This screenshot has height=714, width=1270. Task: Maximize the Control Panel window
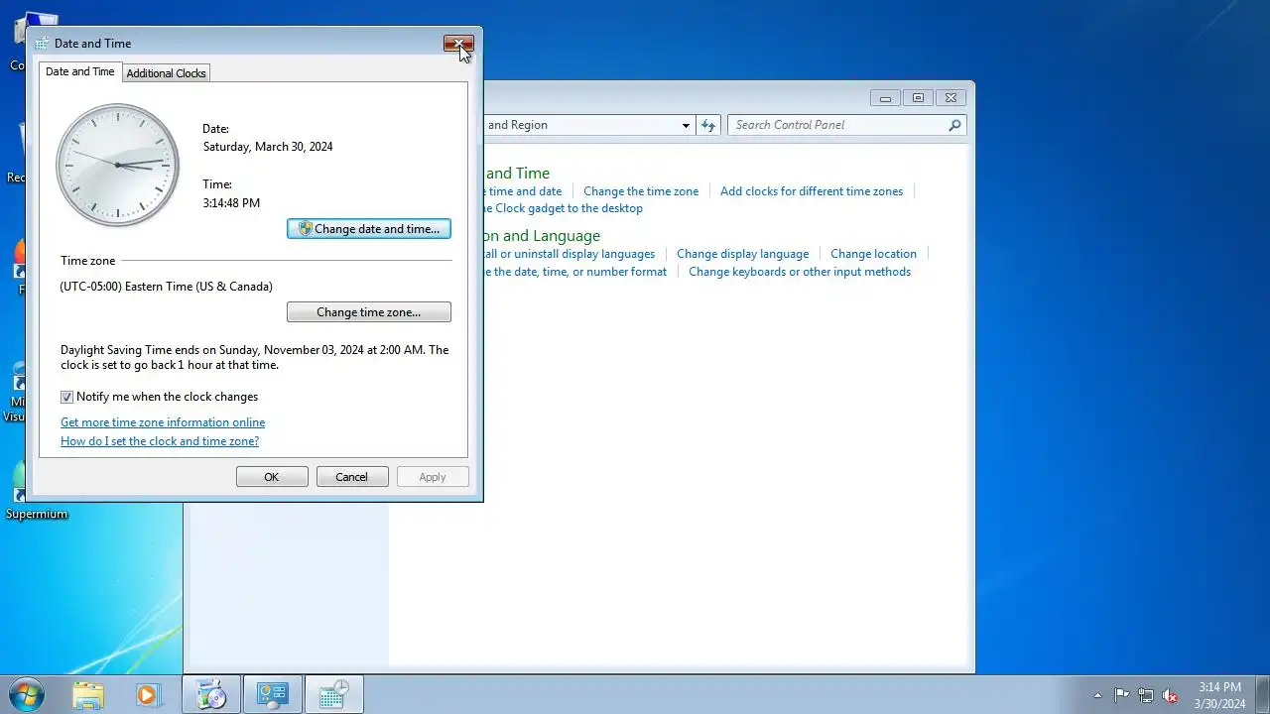coord(918,98)
